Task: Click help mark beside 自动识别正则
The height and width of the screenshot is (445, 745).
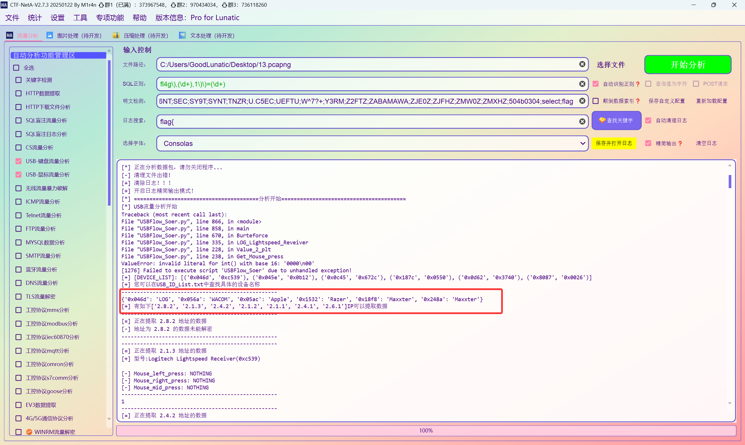Action: pyautogui.click(x=637, y=84)
